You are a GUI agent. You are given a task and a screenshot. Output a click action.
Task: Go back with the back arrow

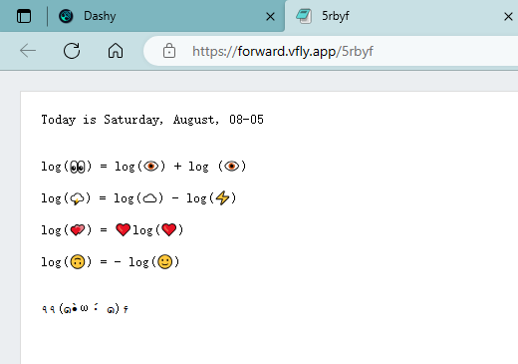click(x=28, y=51)
